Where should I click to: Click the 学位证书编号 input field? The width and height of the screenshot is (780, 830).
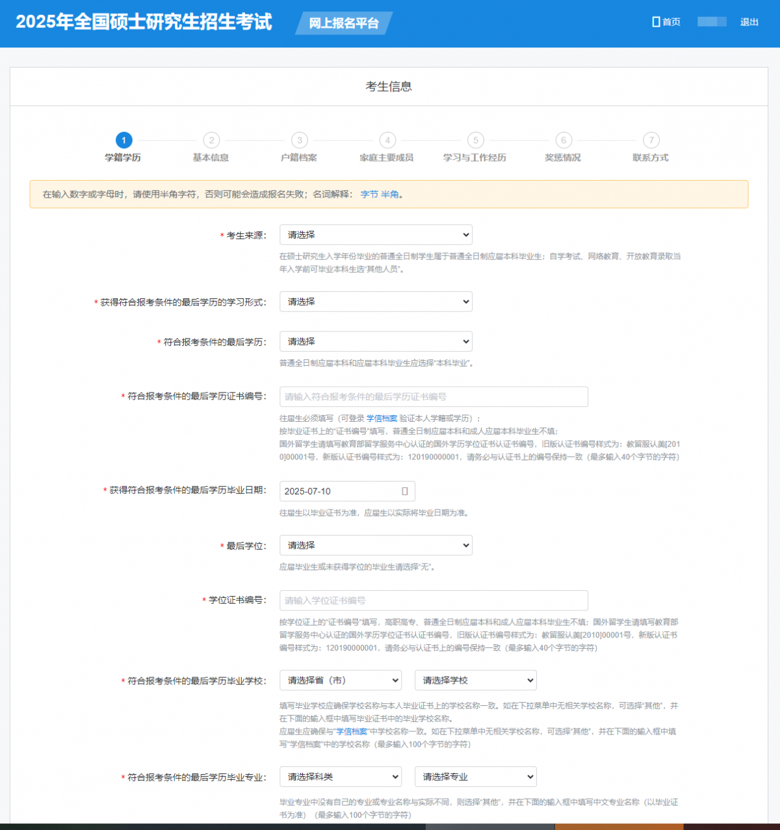[434, 601]
